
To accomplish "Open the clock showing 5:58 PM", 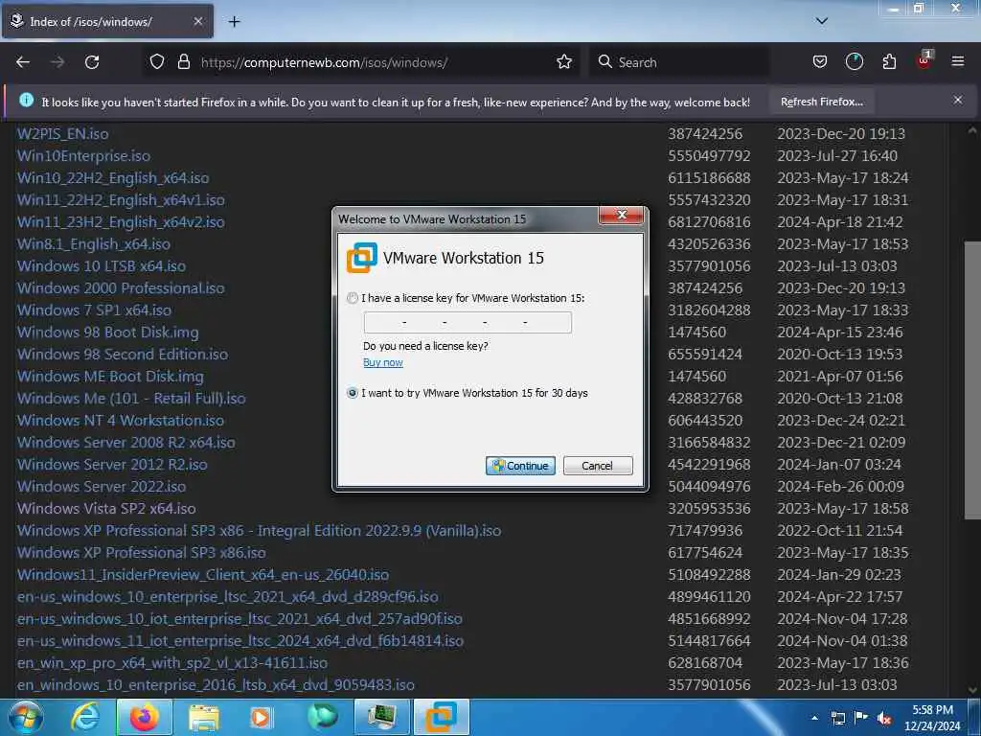I will (932, 717).
